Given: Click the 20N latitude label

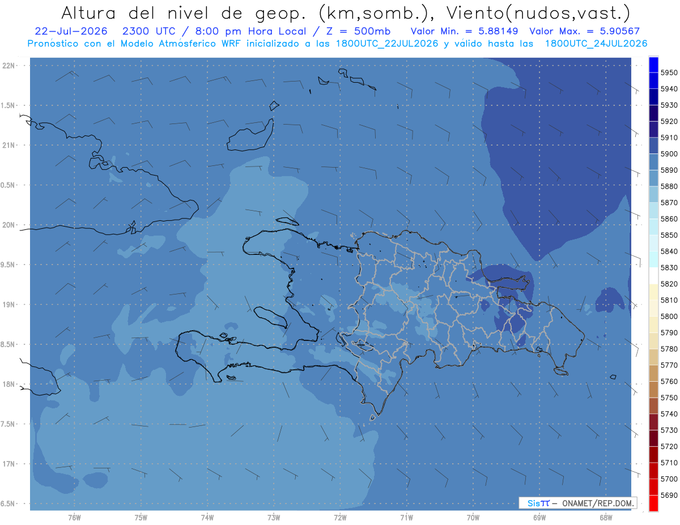Looking at the screenshot, I should click(10, 225).
